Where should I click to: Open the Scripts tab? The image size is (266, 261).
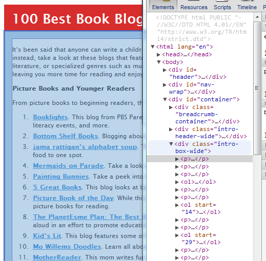(222, 7)
